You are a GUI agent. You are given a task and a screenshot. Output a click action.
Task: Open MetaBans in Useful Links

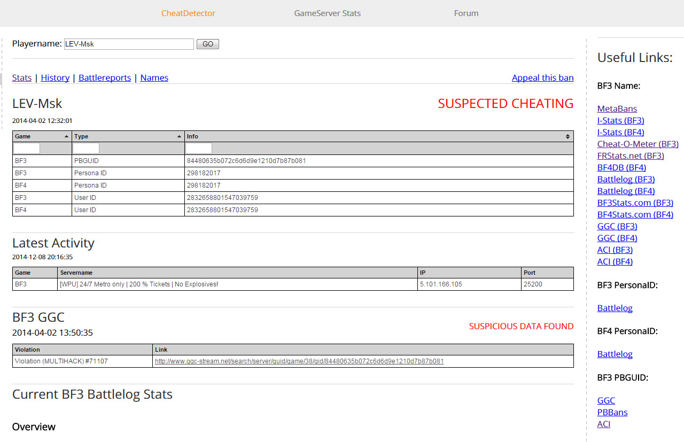click(x=617, y=108)
